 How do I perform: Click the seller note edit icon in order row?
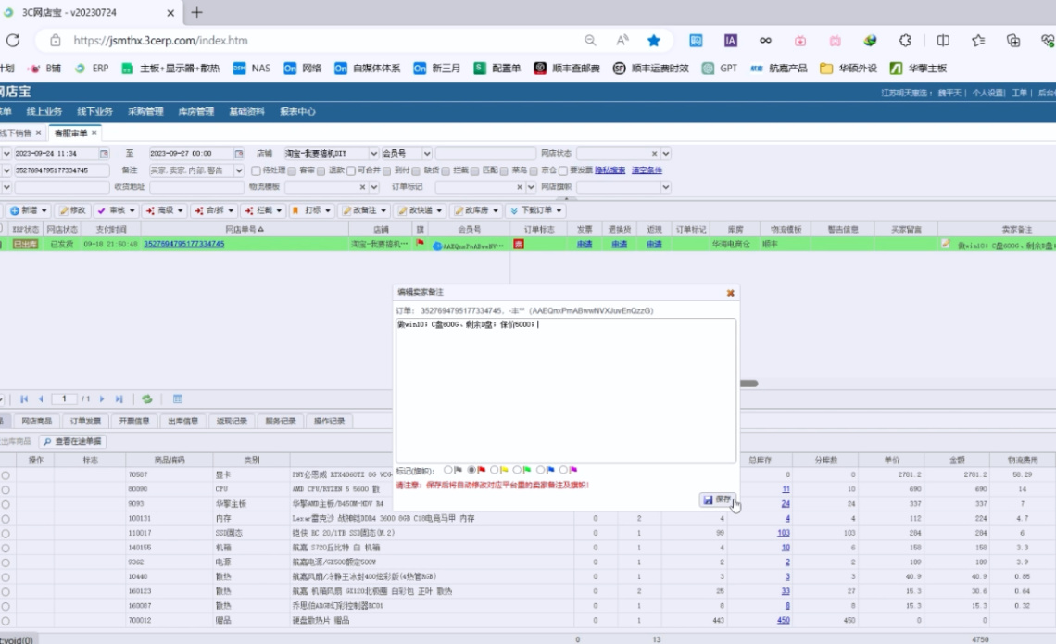946,244
